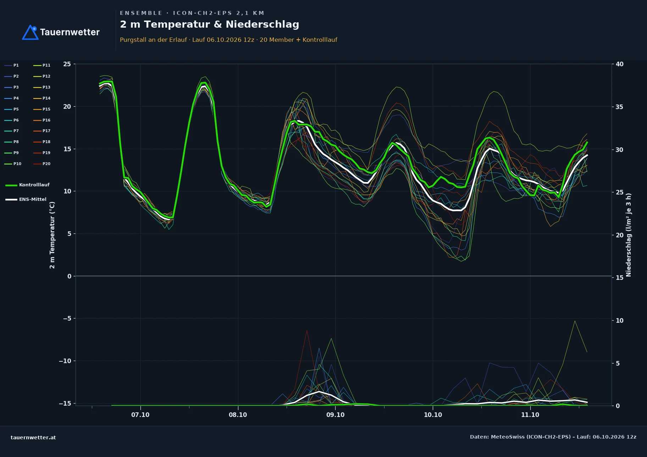Screen dimensions: 647x457
Task: Click the −15 temperature axis tick label
Action: [x=65, y=404]
